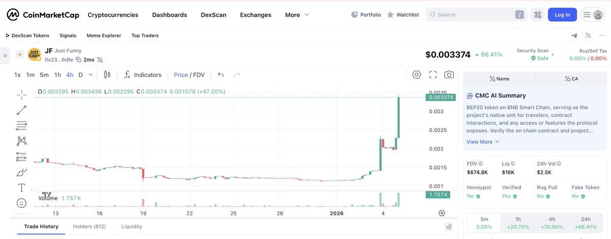Switch to Holders (812) tab
The image size is (611, 239).
(89, 226)
